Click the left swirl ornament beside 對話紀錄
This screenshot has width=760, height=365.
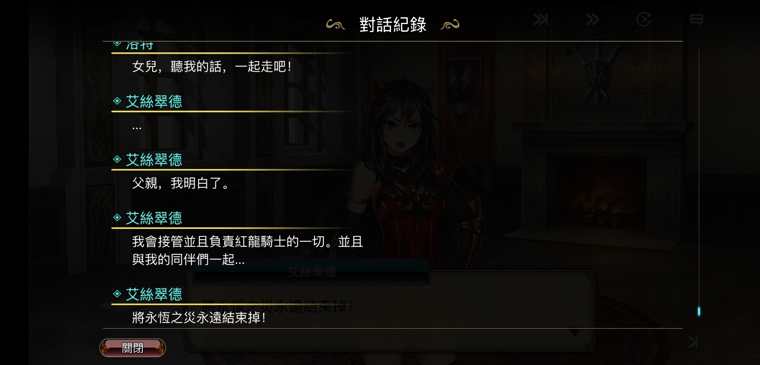point(335,25)
